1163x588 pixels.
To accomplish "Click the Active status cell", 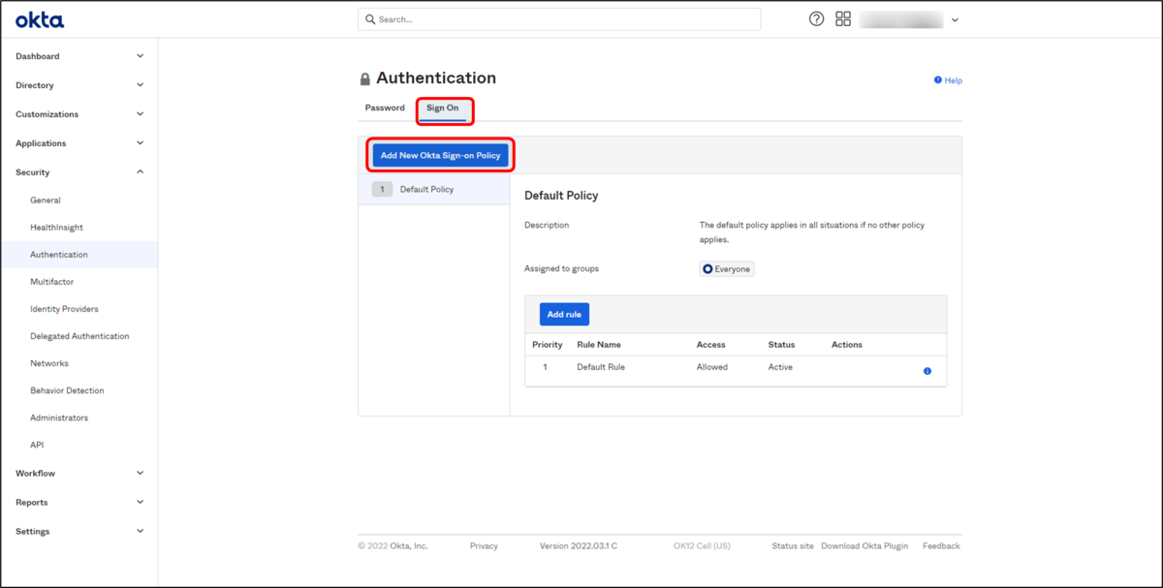I will coord(780,367).
